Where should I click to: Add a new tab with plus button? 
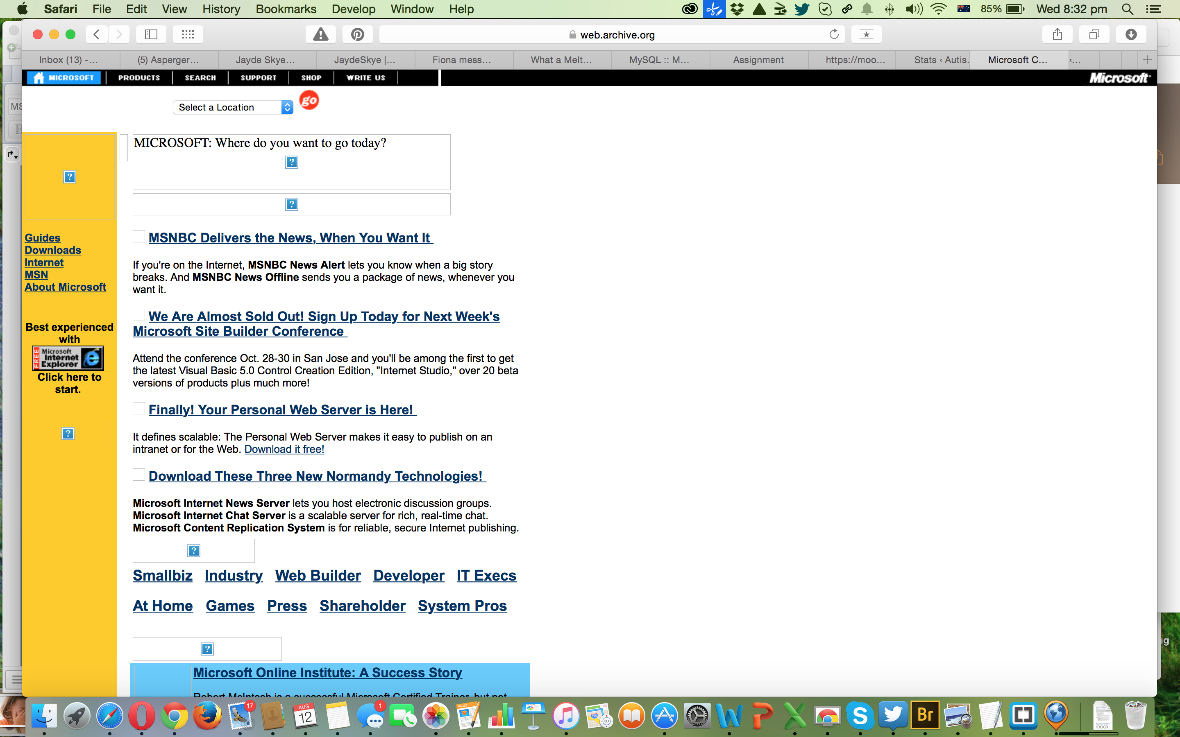pyautogui.click(x=1147, y=59)
